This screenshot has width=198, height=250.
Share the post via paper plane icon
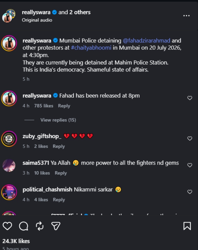56,226
